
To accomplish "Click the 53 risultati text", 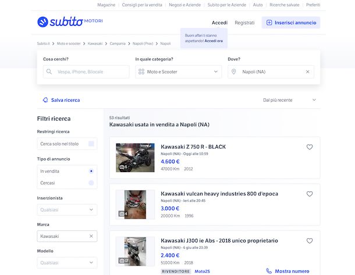I will pos(119,117).
